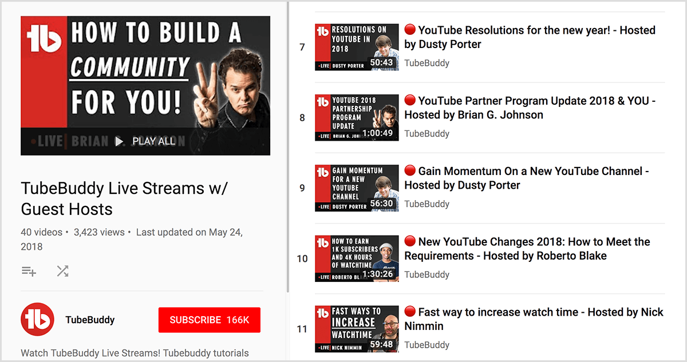Click TubeBuddy channel link under video 7
Viewport: 687px width, 362px height.
coord(427,63)
